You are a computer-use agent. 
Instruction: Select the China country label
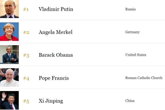[x=130, y=101]
